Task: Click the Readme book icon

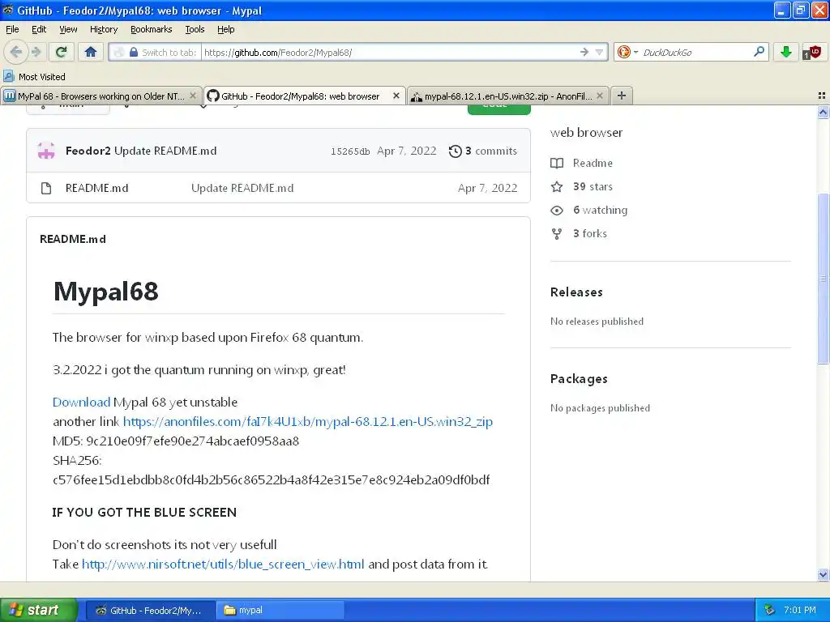Action: click(x=557, y=163)
